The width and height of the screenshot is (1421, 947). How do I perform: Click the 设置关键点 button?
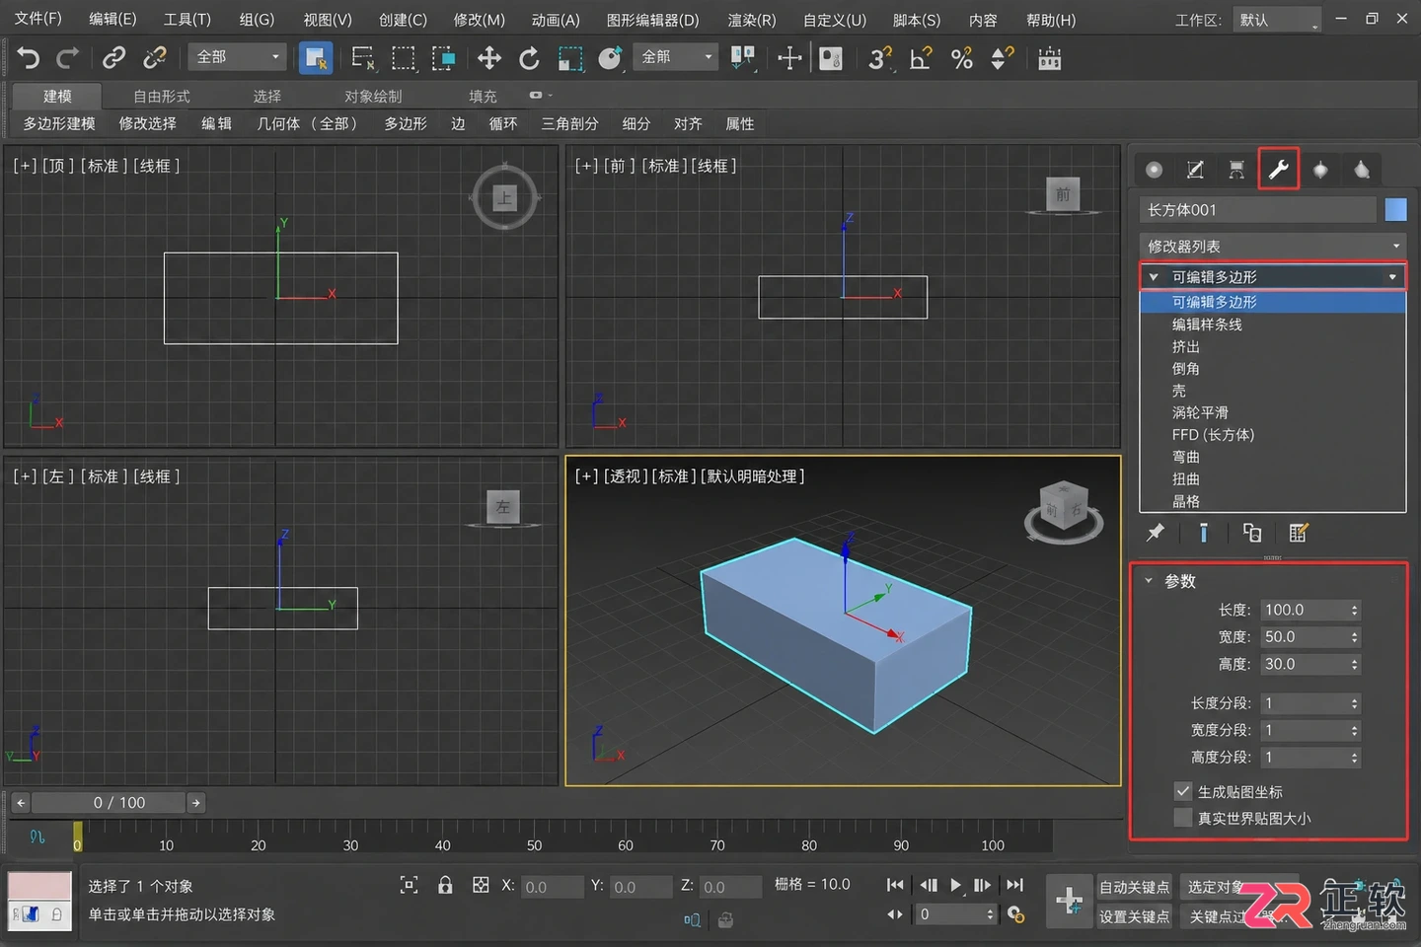click(1135, 916)
